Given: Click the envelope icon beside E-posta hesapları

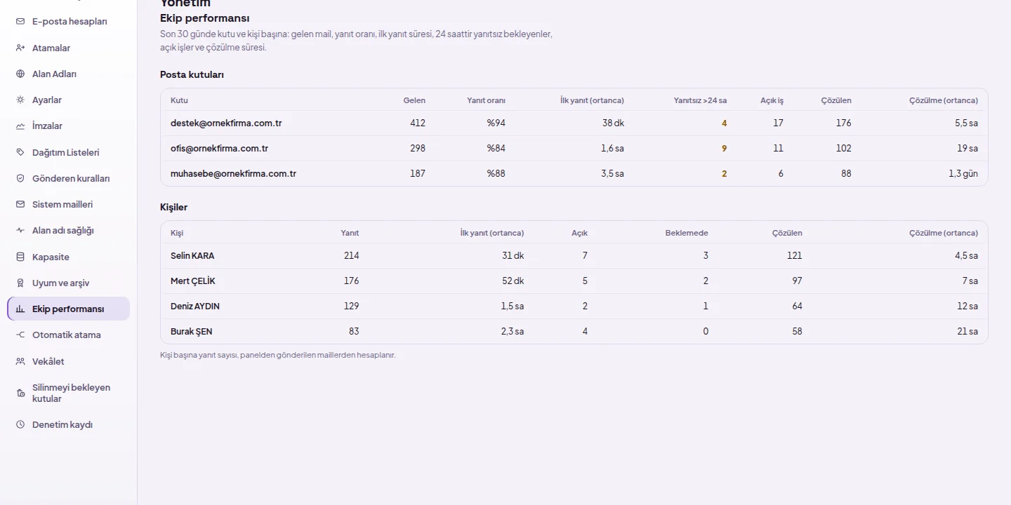Looking at the screenshot, I should pos(20,22).
